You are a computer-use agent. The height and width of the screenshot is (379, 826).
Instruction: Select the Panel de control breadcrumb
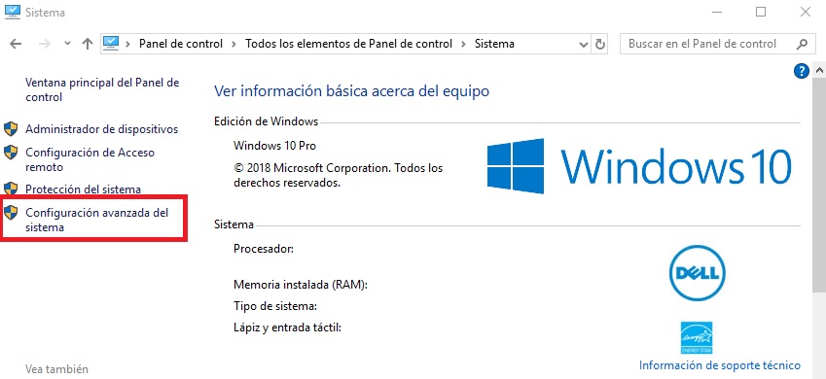(x=181, y=44)
